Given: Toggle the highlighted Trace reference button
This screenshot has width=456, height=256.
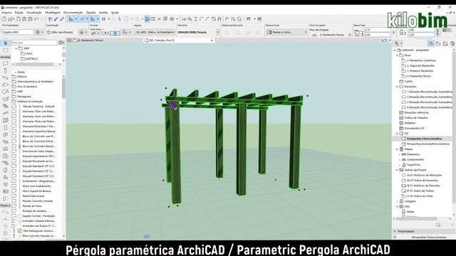Looking at the screenshot, I should point(147,19).
